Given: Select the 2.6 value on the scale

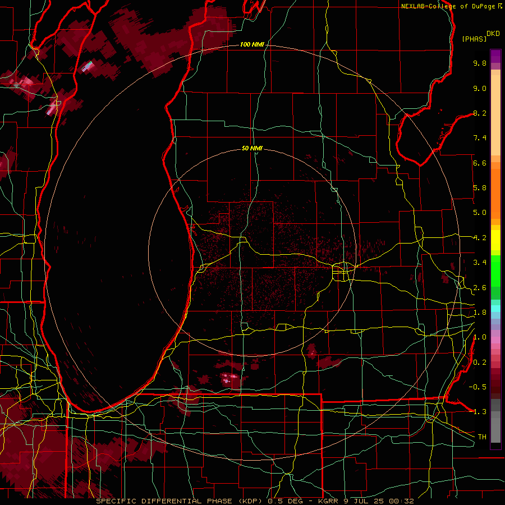Looking at the screenshot, I should pos(480,288).
